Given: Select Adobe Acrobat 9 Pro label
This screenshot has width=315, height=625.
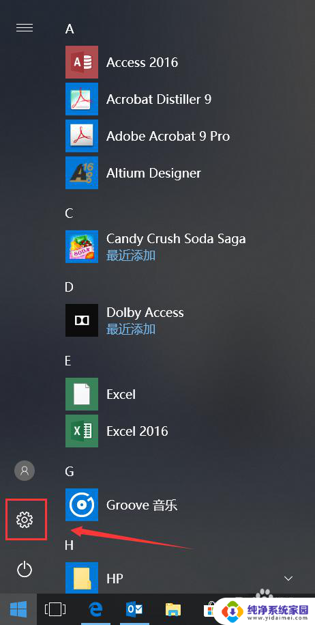Looking at the screenshot, I should point(168,137).
